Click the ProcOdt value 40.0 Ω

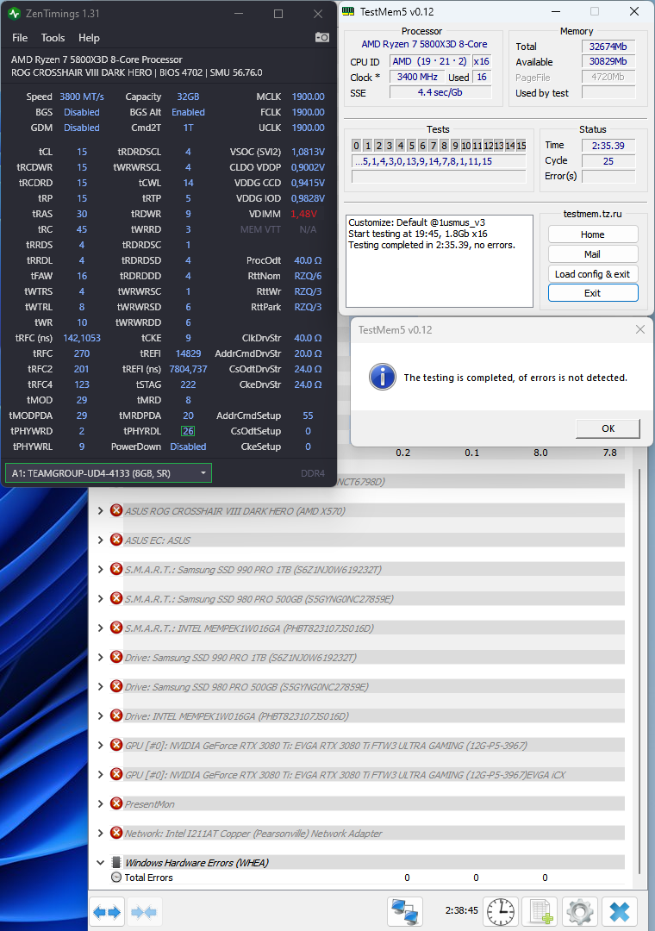(x=308, y=260)
